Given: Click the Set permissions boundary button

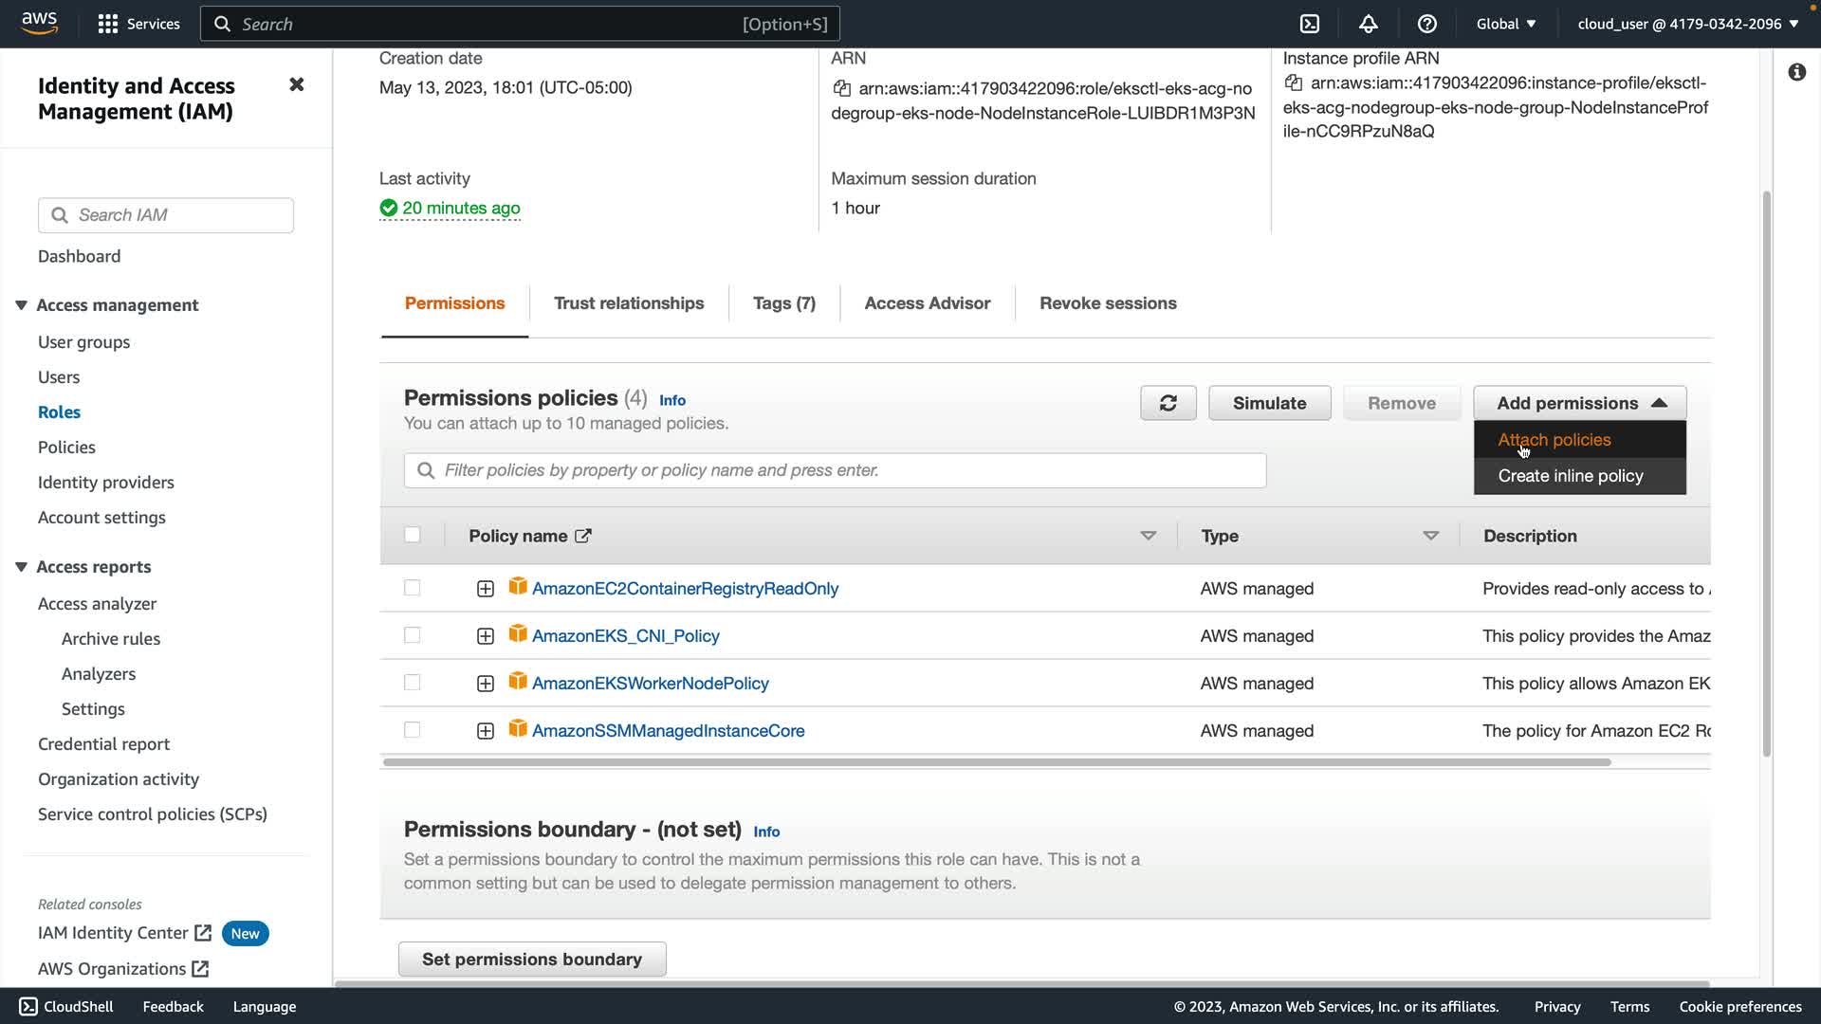Looking at the screenshot, I should [x=531, y=959].
